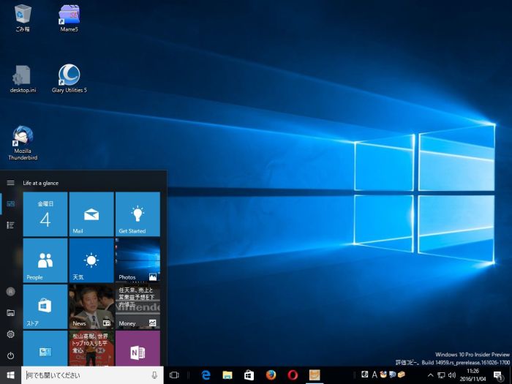The width and height of the screenshot is (512, 384).
Task: Show hidden system tray icons
Action: tap(430, 375)
